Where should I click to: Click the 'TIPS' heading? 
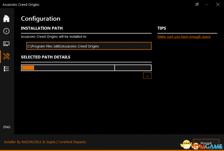coord(162,28)
